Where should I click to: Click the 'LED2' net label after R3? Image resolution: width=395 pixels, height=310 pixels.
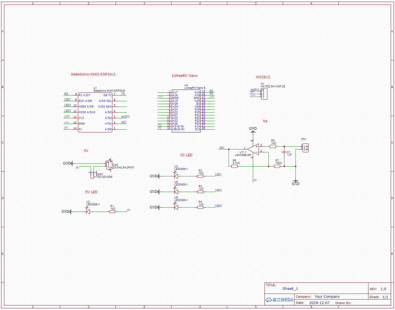218,190
